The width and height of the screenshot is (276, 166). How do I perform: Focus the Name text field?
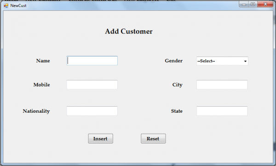point(92,61)
